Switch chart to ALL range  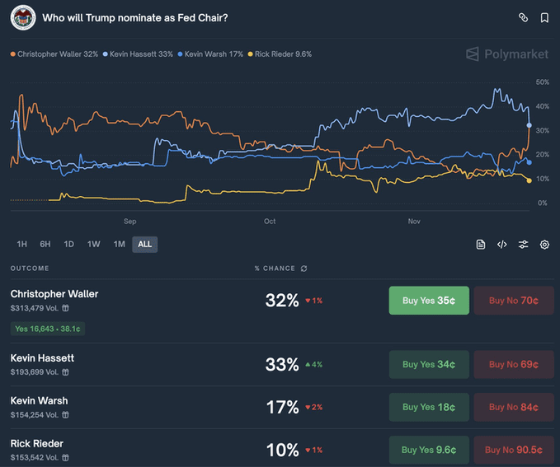[144, 245]
